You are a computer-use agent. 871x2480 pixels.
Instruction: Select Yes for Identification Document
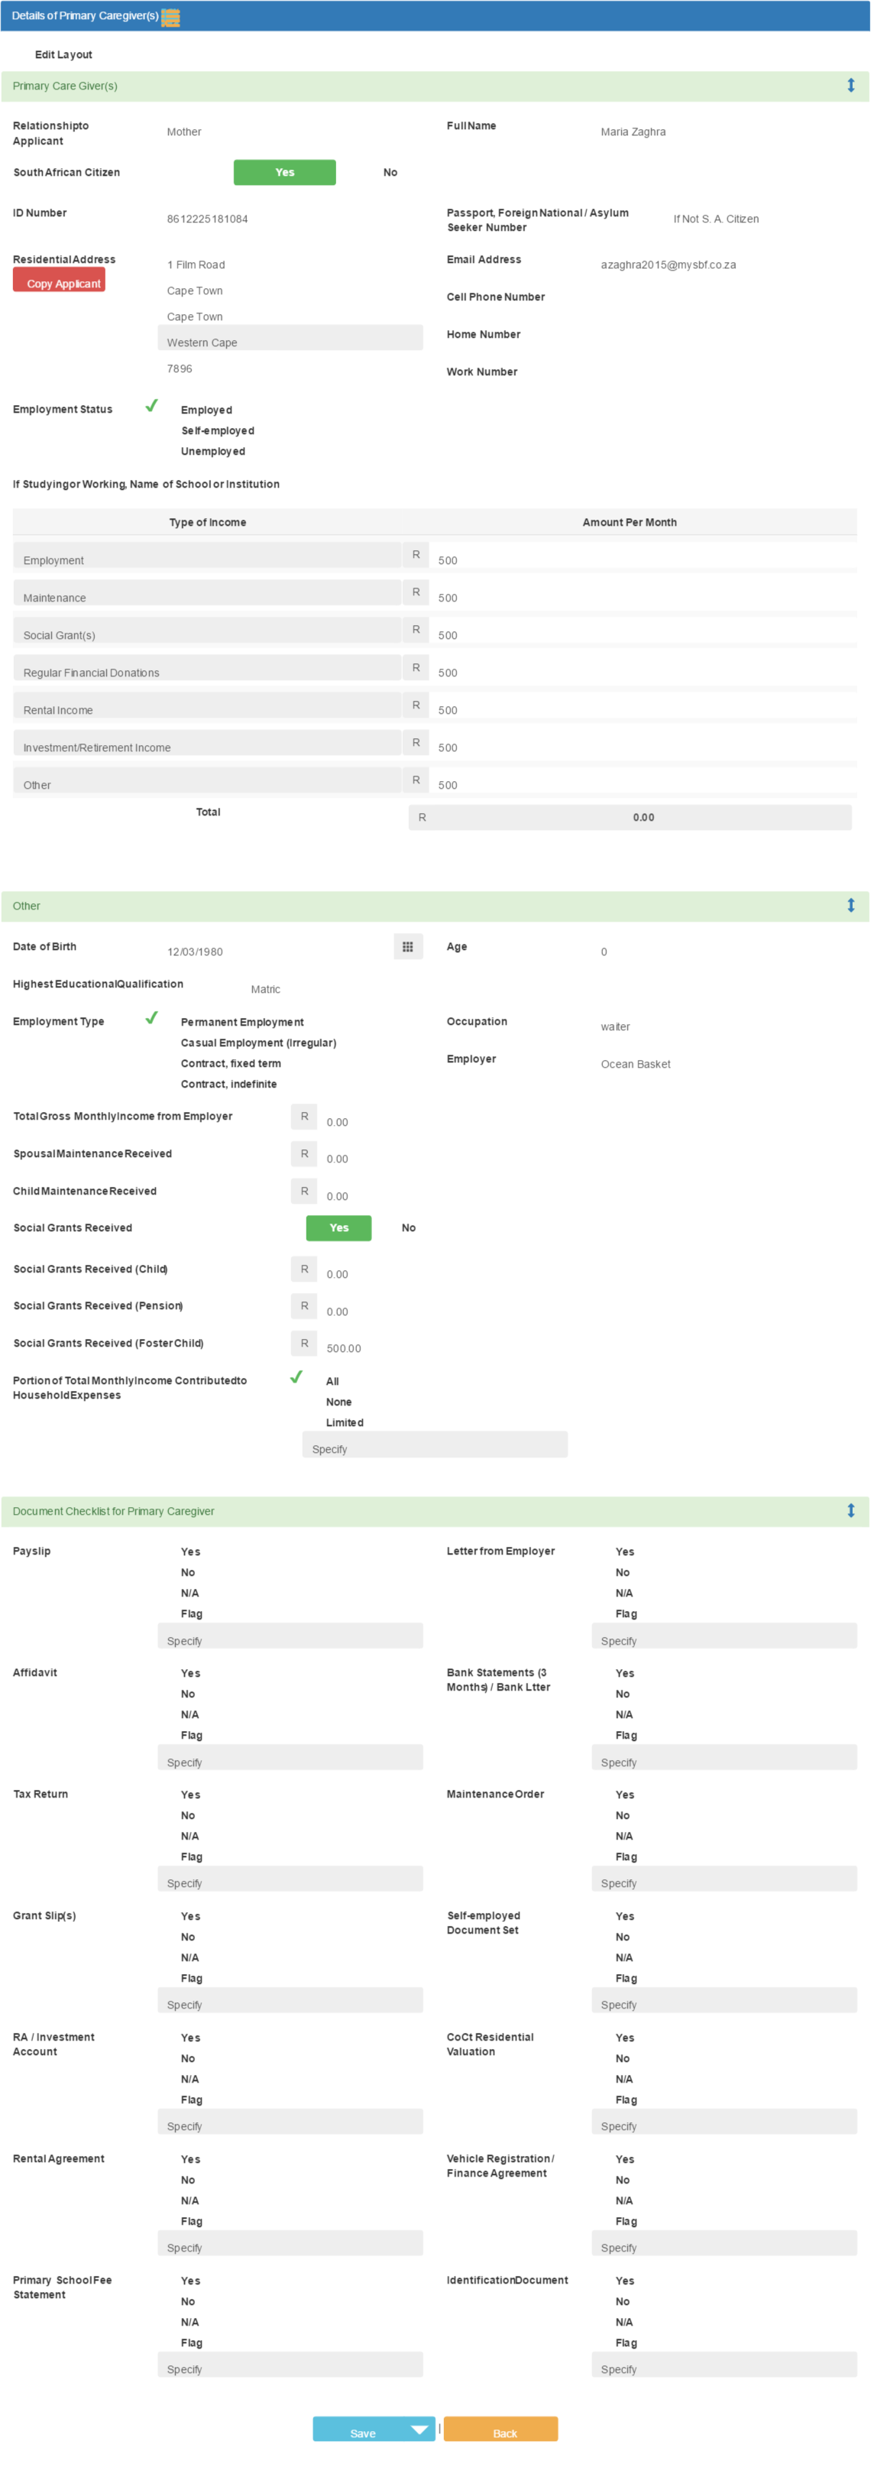625,2281
